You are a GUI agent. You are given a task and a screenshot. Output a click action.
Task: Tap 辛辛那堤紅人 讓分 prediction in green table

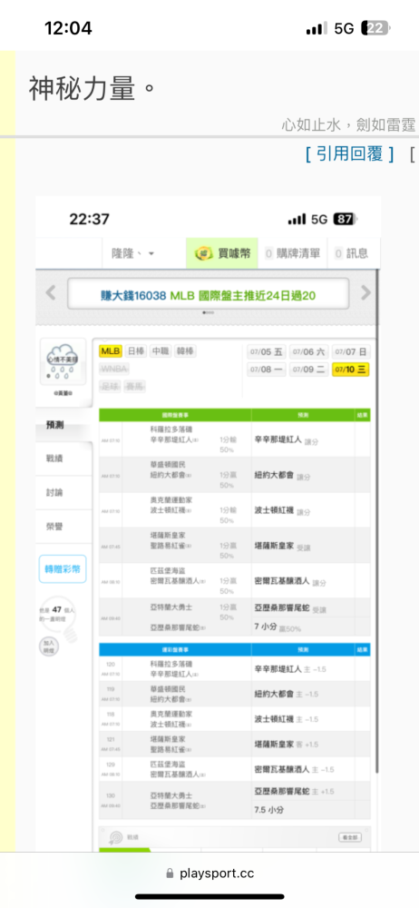click(287, 440)
